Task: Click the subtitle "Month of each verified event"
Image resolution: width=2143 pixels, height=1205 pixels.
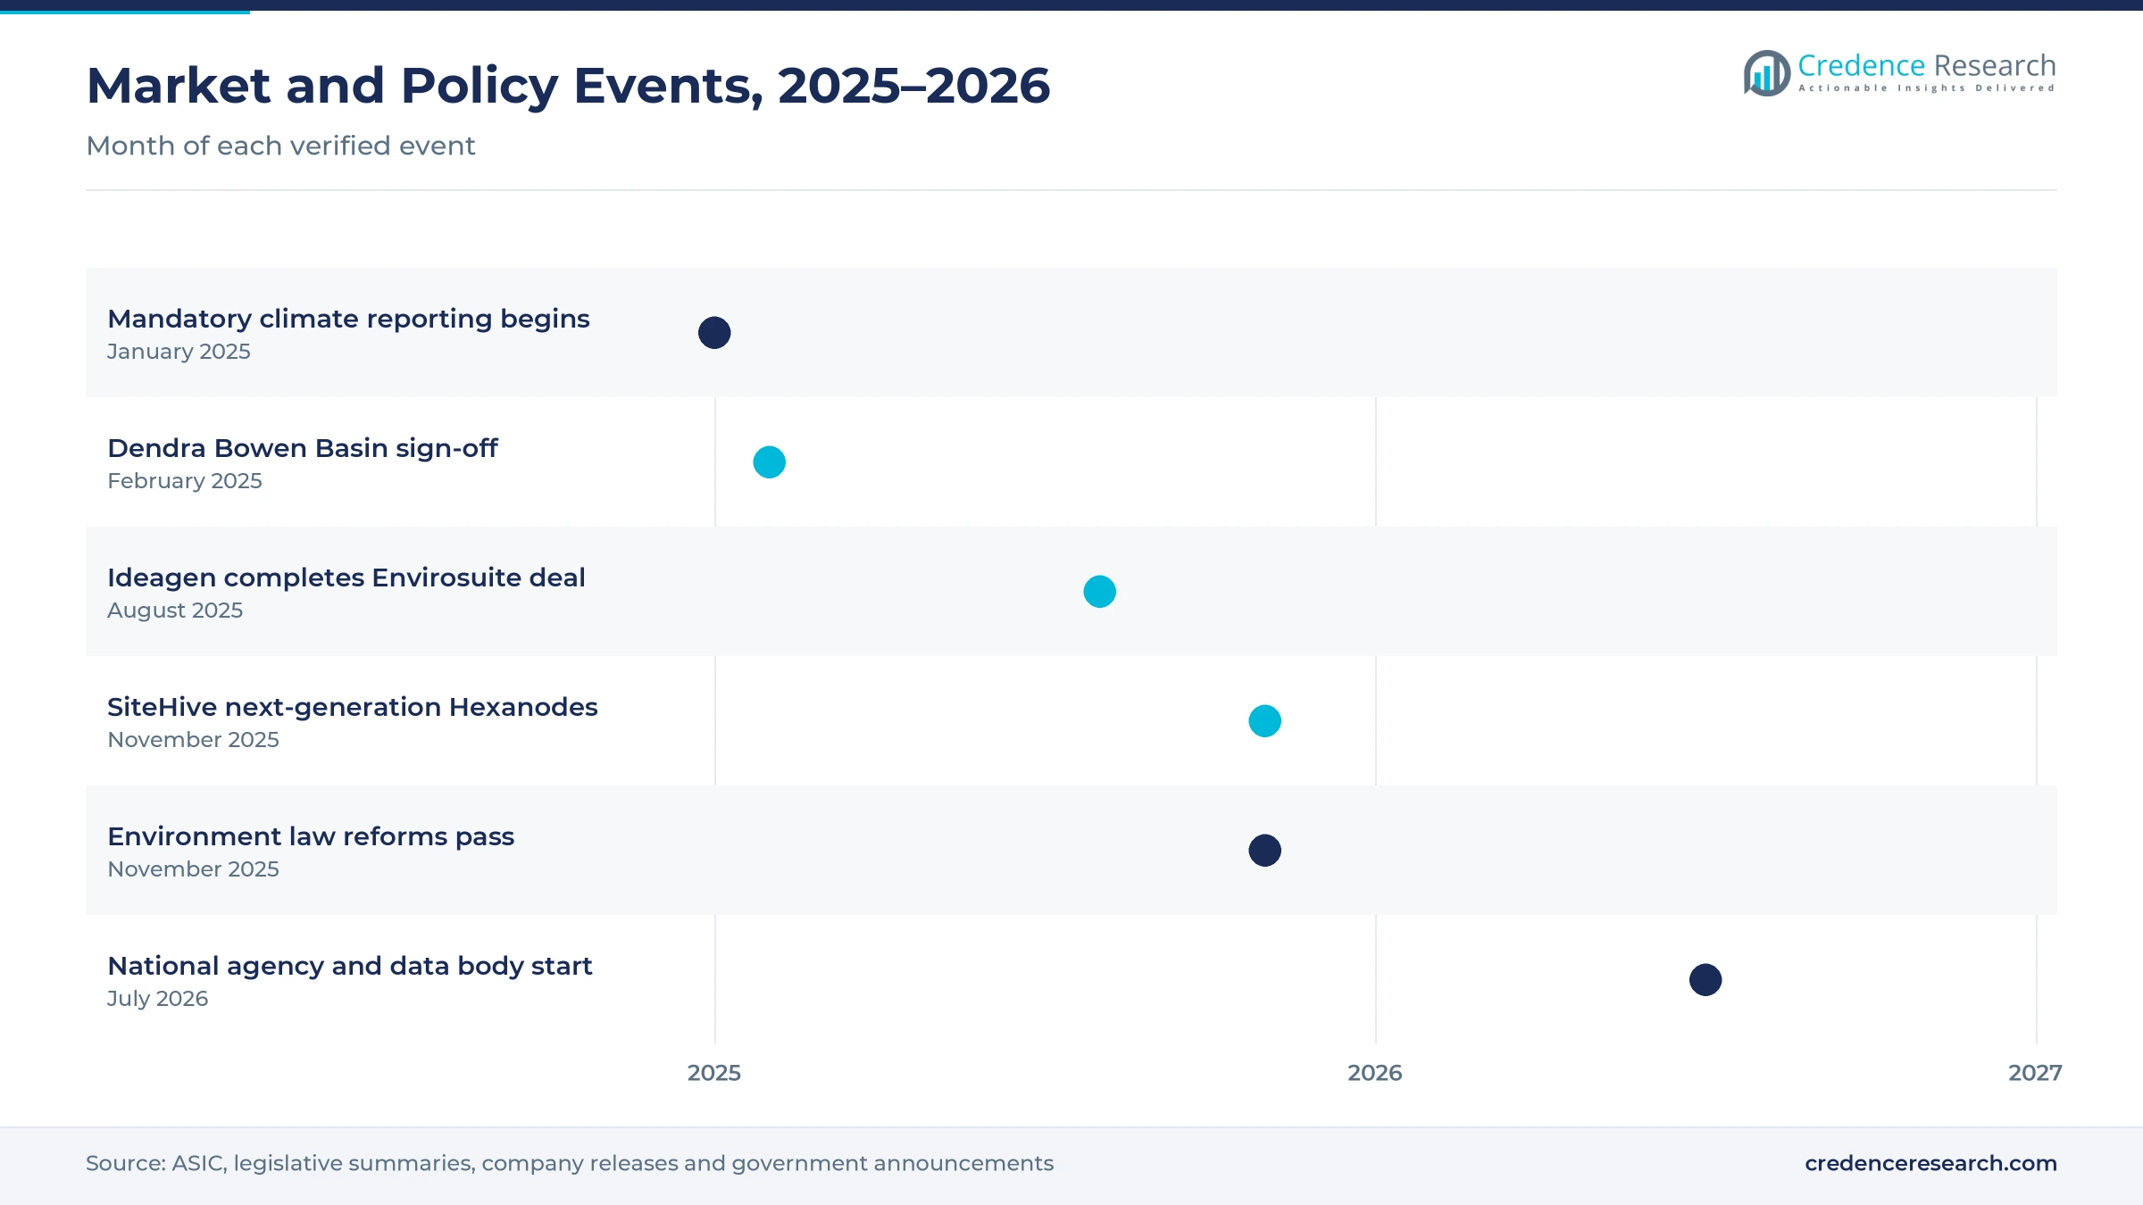Action: 280,145
